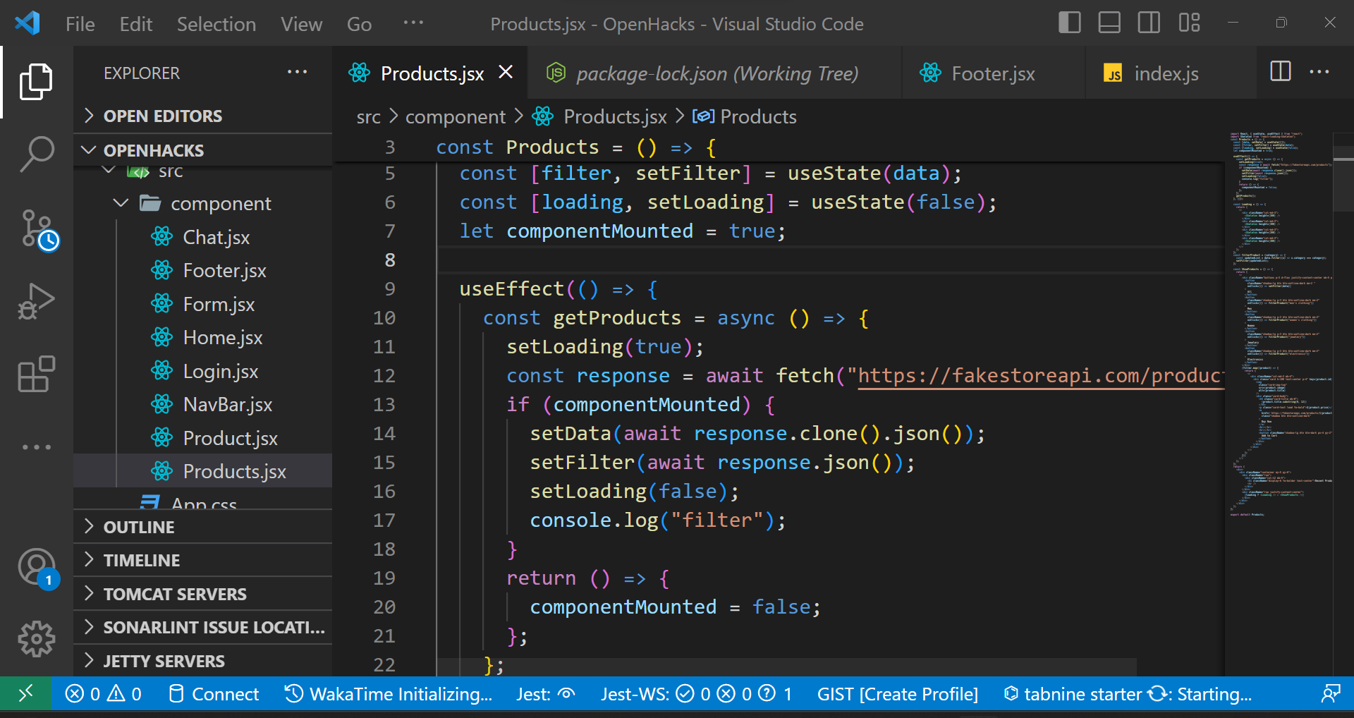1354x718 pixels.
Task: Toggle the primary side bar layout
Action: 1069,23
